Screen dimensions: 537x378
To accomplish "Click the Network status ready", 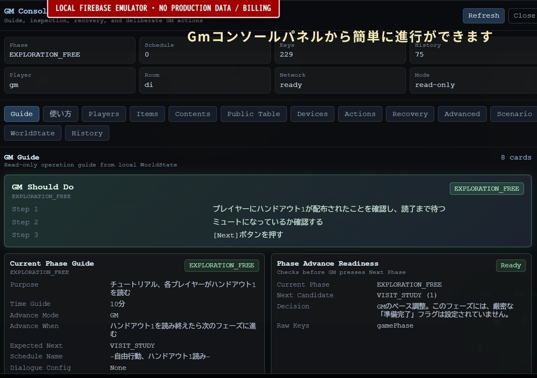I will point(291,85).
